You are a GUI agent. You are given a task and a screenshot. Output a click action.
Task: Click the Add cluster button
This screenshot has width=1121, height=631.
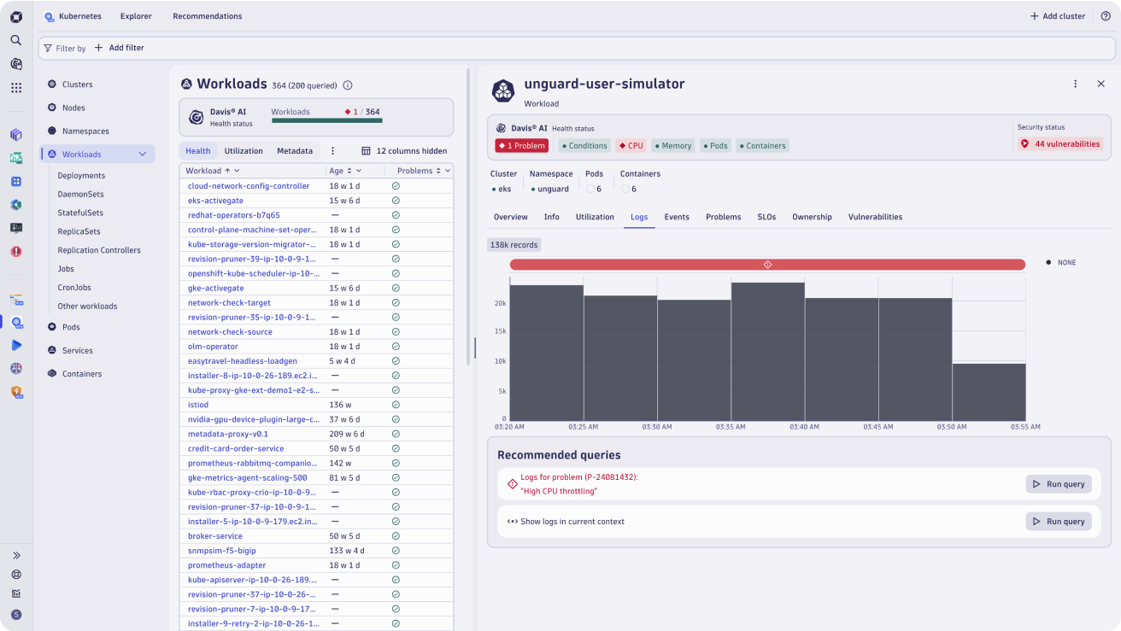tap(1058, 16)
